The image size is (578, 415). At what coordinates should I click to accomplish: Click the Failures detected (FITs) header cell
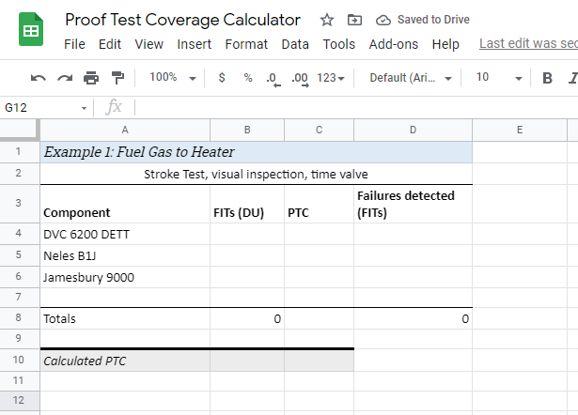(413, 204)
